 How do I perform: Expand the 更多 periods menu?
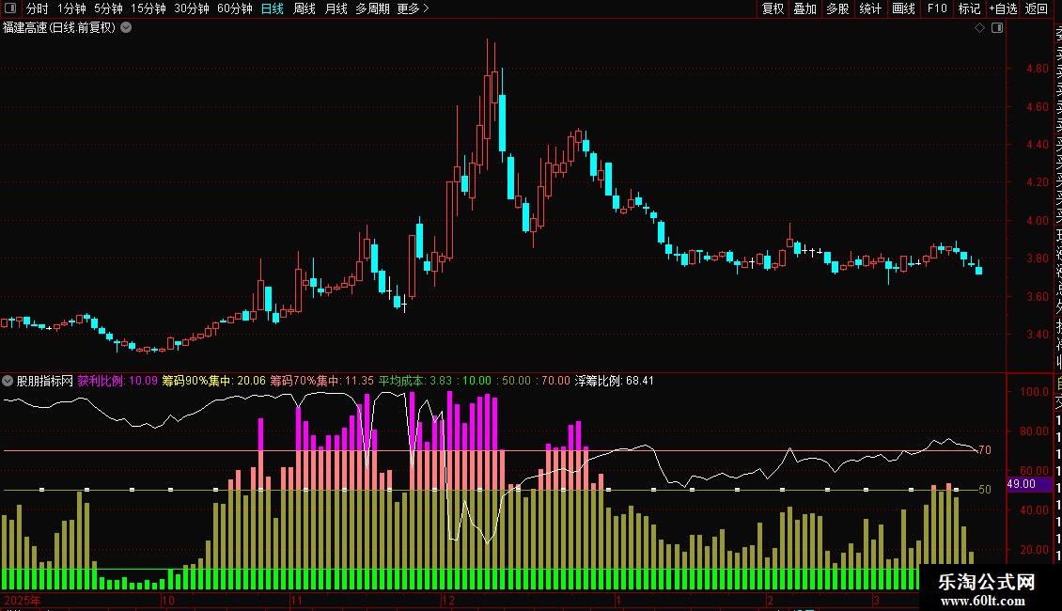tap(414, 8)
